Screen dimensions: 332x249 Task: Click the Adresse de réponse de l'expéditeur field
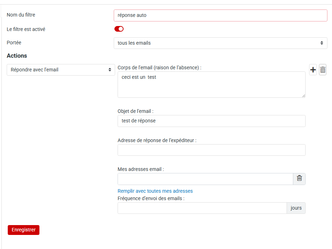click(211, 150)
